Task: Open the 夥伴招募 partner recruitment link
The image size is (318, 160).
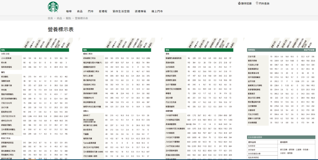Action: (x=245, y=3)
